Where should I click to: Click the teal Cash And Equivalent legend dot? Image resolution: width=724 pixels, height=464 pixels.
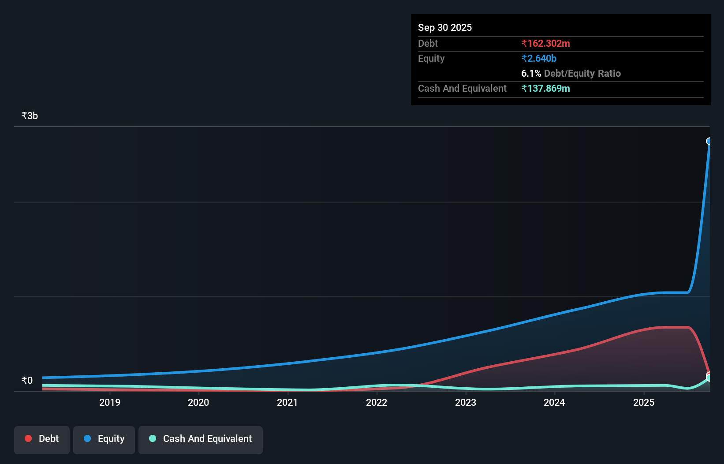(152, 438)
